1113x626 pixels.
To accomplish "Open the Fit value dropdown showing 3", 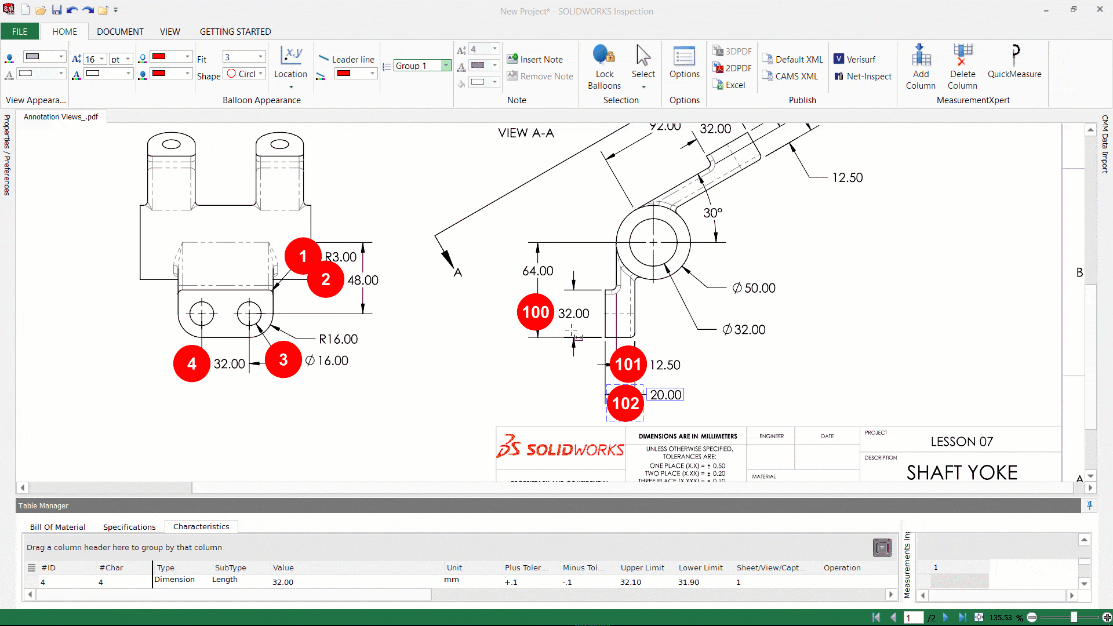I will tap(261, 57).
